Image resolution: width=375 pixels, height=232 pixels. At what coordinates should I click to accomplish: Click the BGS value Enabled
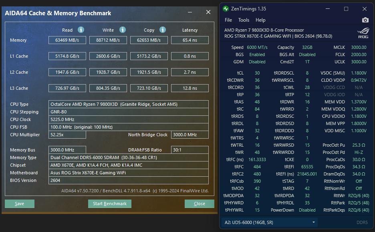coord(257,54)
